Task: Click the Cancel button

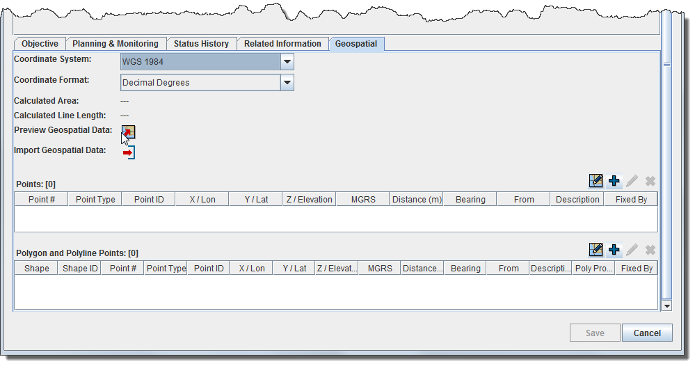Action: pos(647,333)
